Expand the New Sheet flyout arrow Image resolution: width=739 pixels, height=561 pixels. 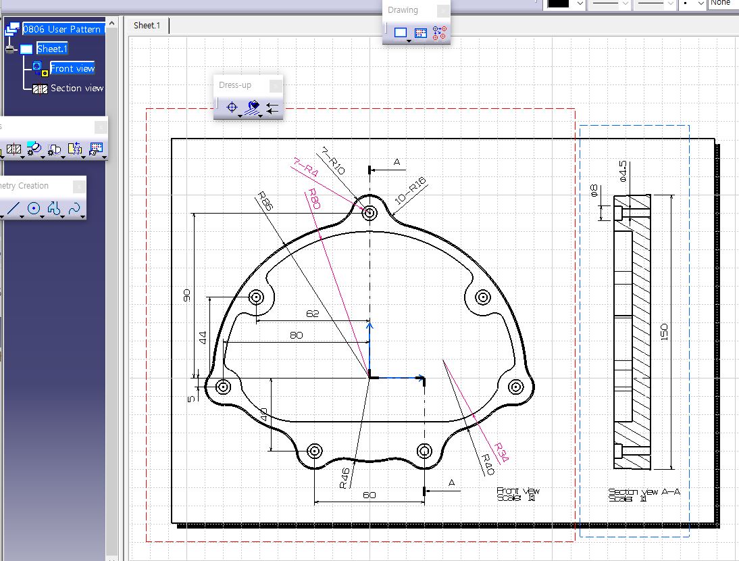tap(409, 41)
